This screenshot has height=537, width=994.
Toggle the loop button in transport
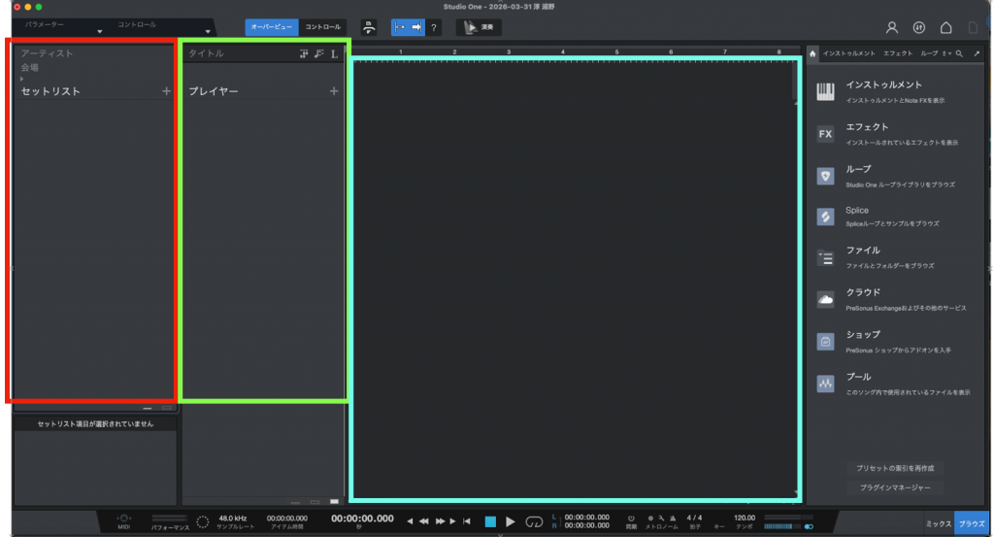click(x=534, y=521)
